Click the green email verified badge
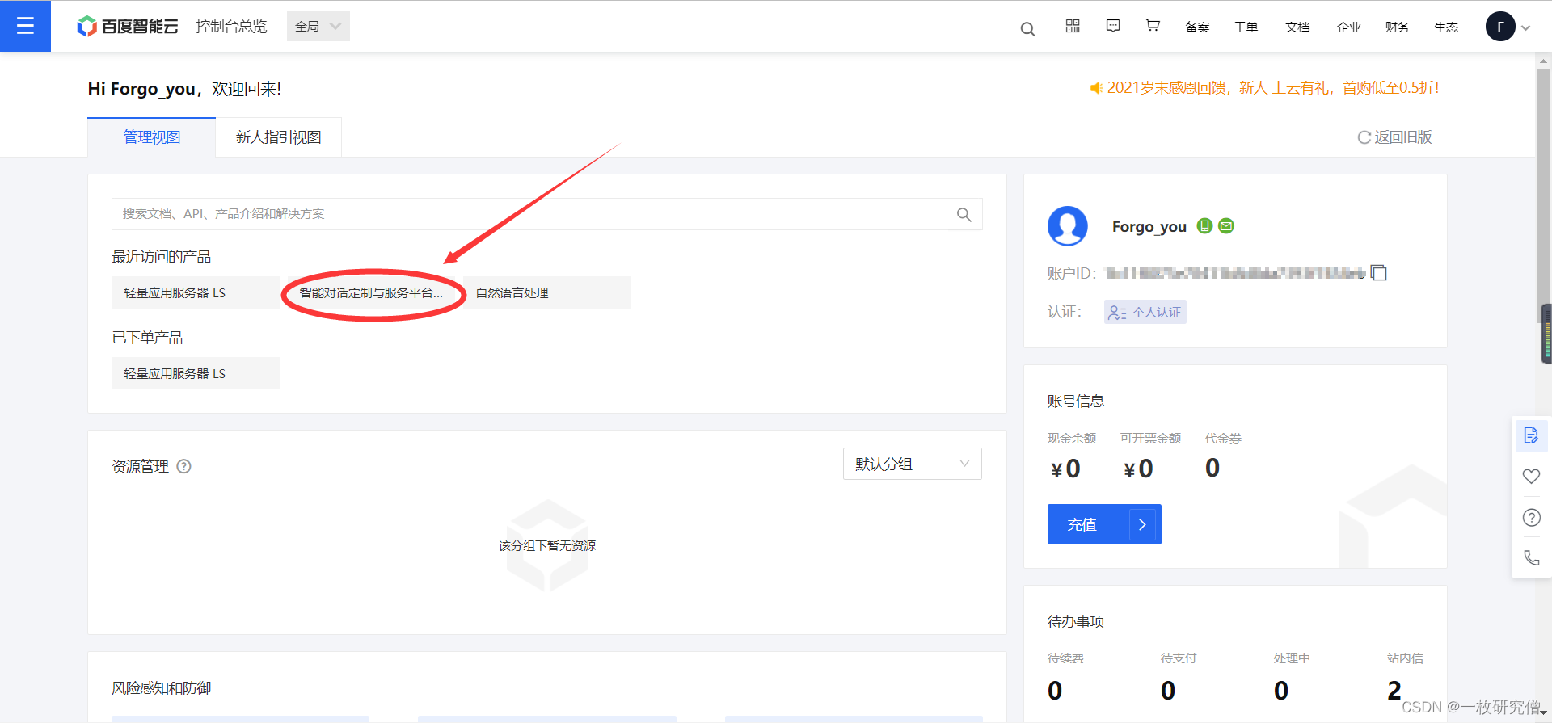 pyautogui.click(x=1226, y=226)
